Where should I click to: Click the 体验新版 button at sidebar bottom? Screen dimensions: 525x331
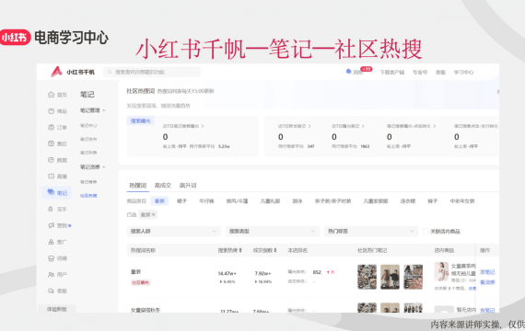click(x=56, y=309)
